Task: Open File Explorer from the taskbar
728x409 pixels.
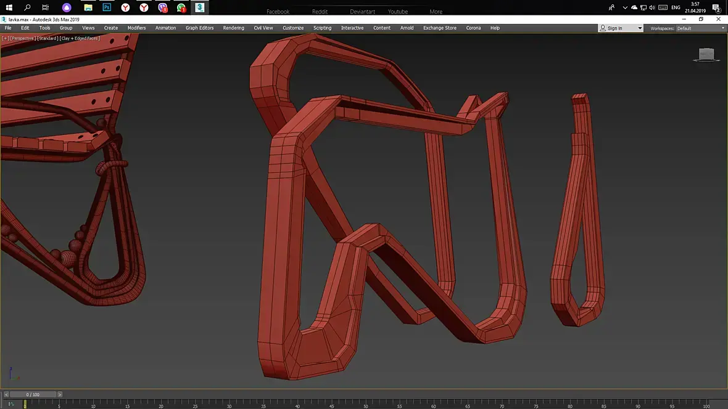Action: (x=88, y=7)
